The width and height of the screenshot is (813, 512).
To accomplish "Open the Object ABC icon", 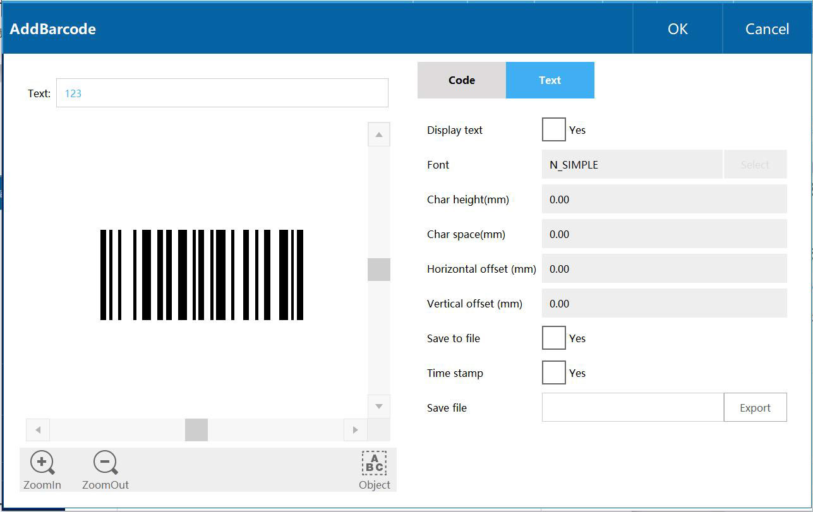I will [374, 463].
